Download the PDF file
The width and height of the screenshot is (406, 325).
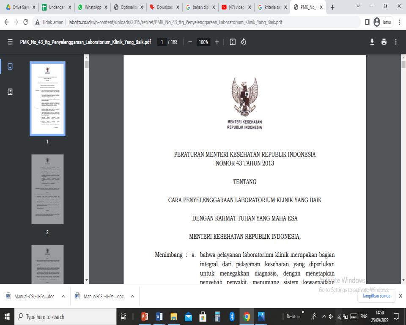(372, 42)
